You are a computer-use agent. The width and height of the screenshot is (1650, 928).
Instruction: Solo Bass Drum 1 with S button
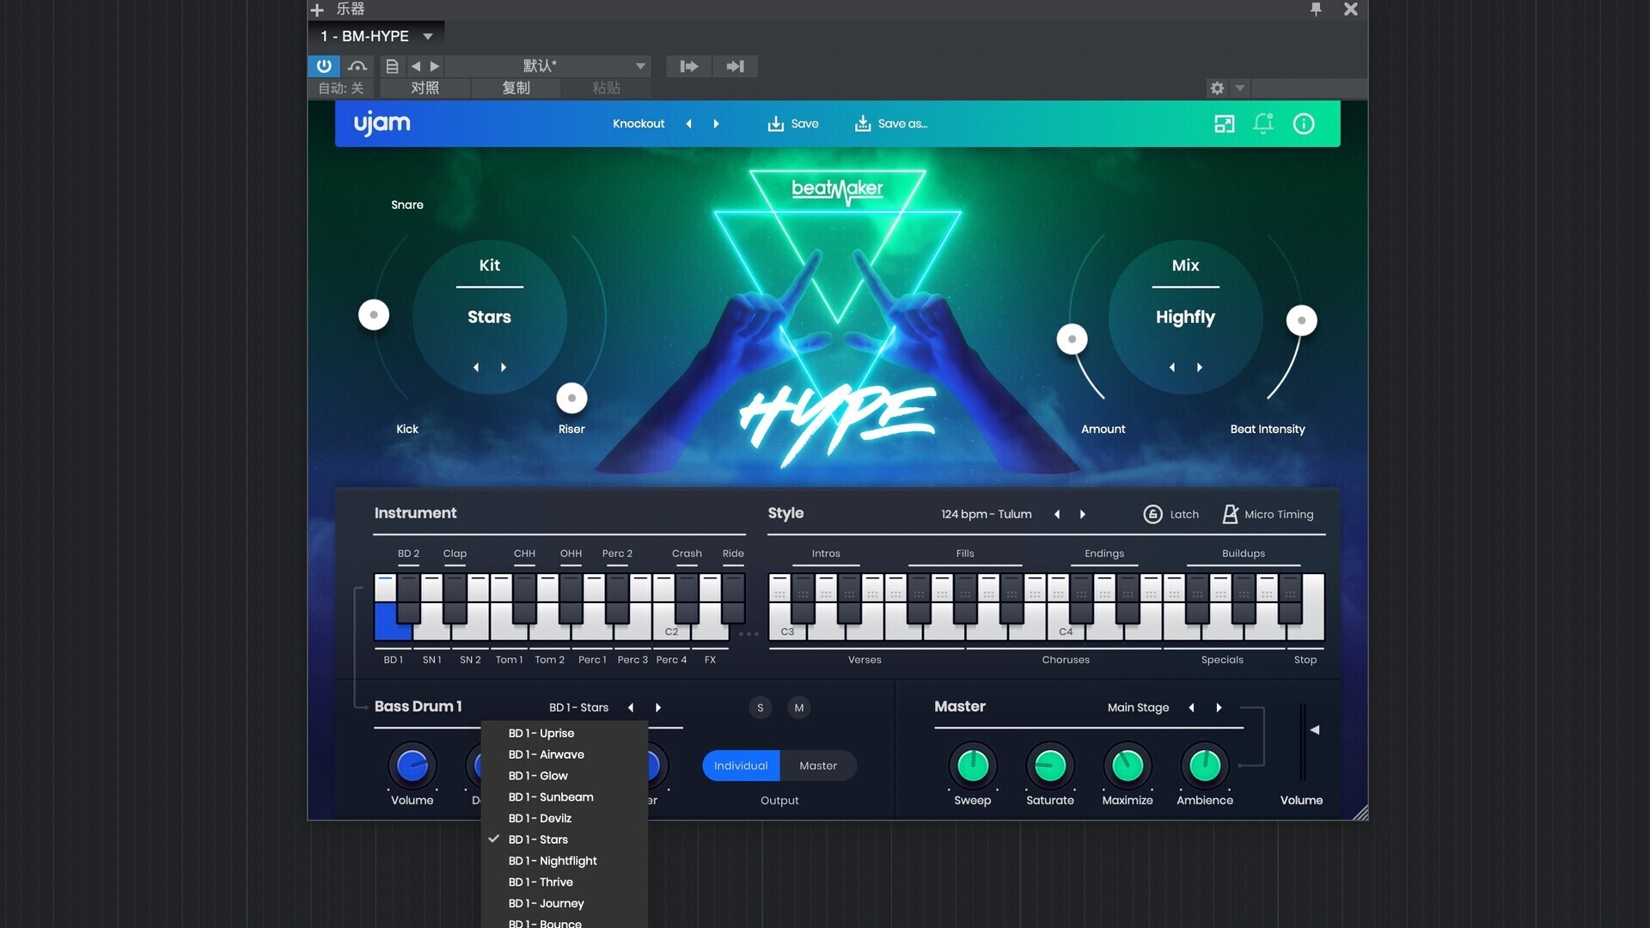(x=760, y=707)
